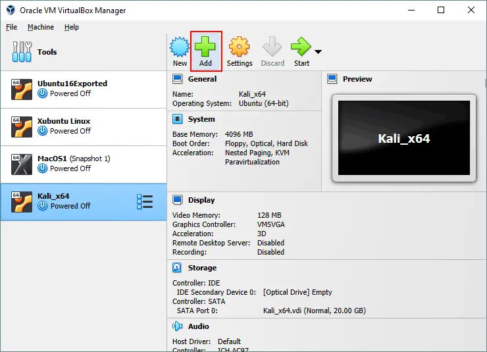Click the Kali_x64 preview thumbnail

[x=404, y=138]
